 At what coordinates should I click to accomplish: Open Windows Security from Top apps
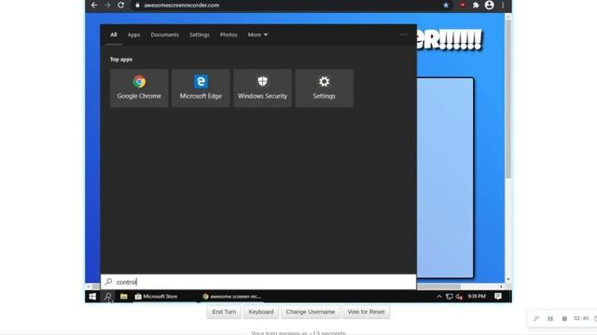point(262,87)
